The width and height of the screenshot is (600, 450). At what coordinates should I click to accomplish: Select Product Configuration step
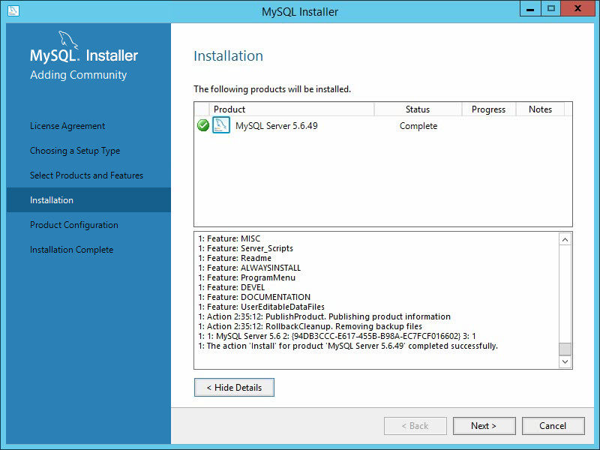click(x=73, y=225)
